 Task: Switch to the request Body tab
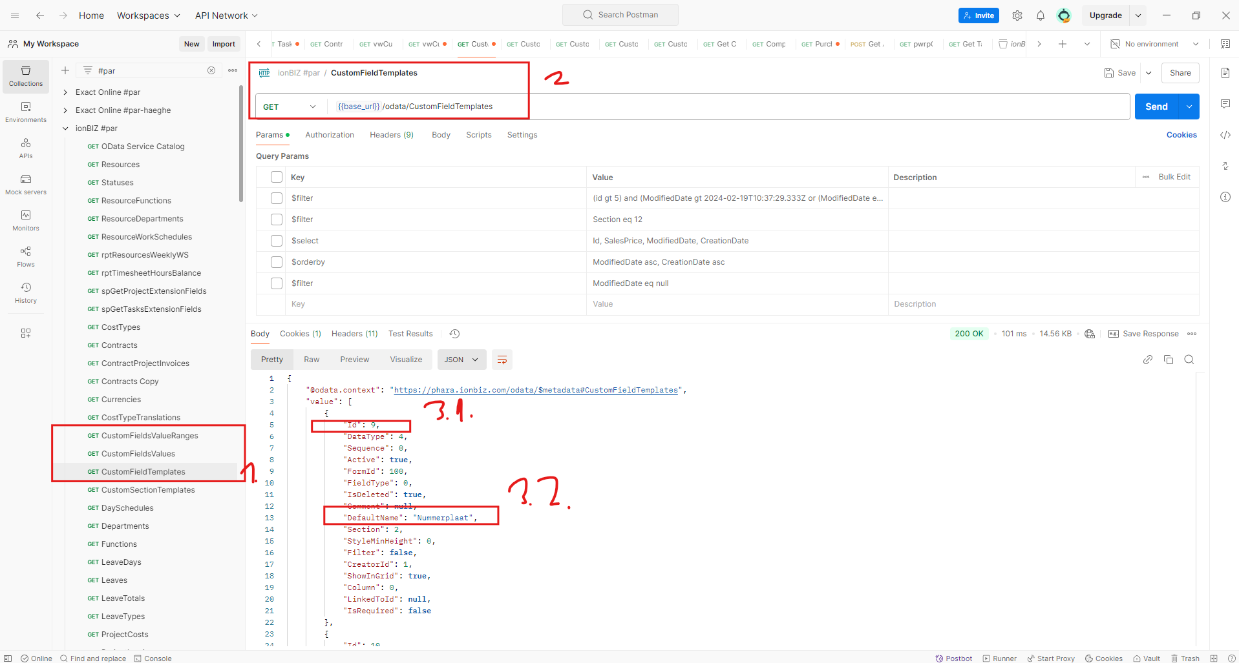tap(441, 135)
